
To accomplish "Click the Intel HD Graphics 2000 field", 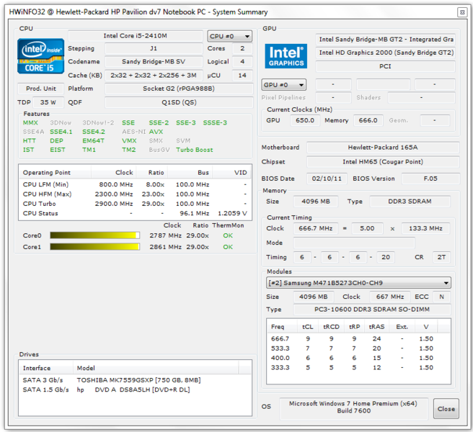I will coord(385,53).
